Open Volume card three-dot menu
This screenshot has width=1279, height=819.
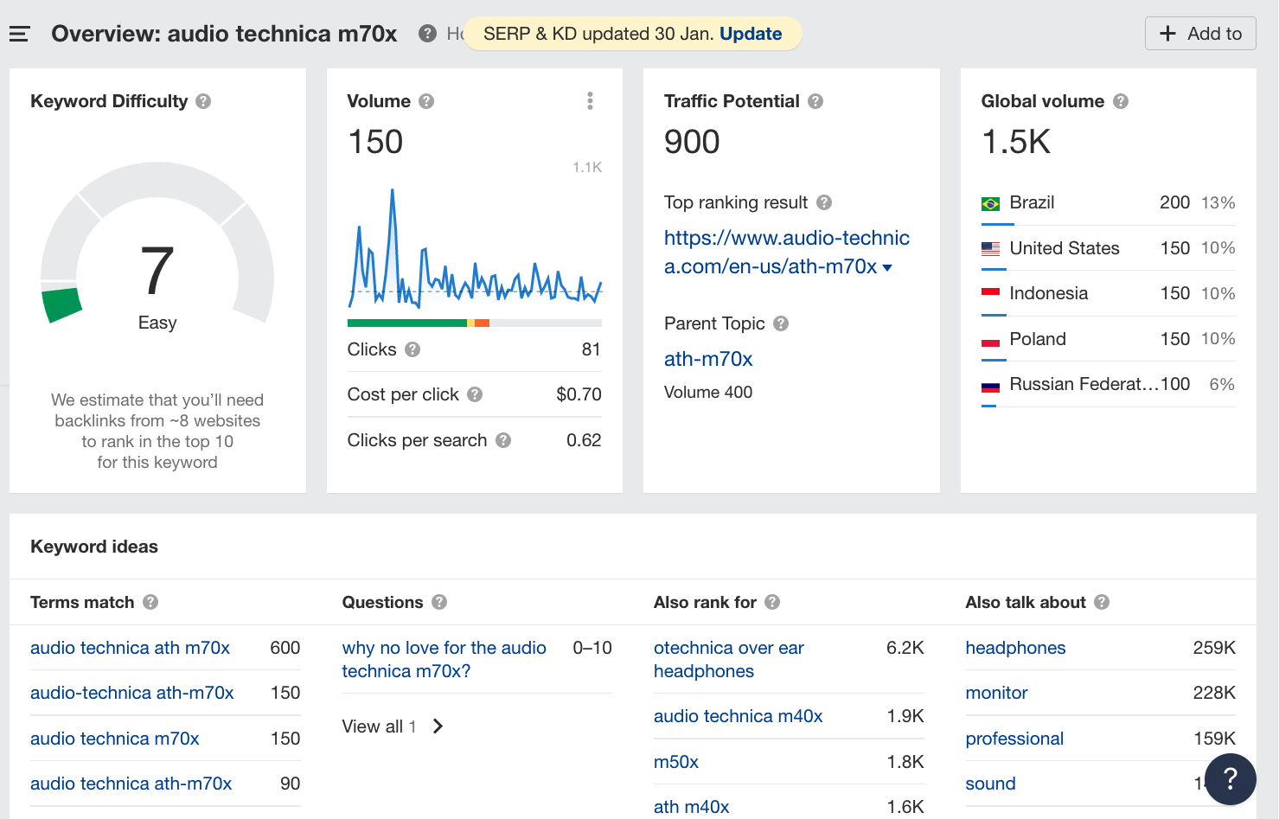tap(590, 101)
